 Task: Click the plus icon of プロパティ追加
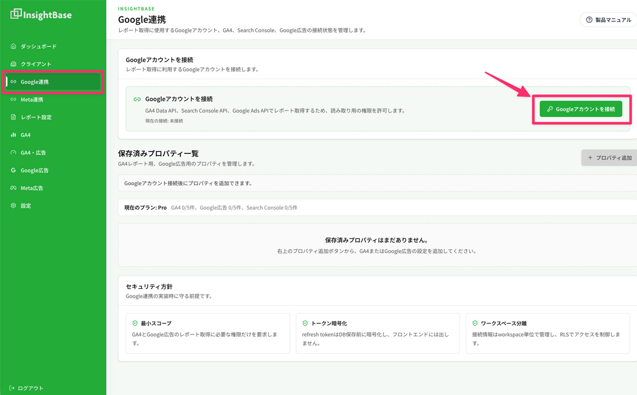pyautogui.click(x=590, y=157)
